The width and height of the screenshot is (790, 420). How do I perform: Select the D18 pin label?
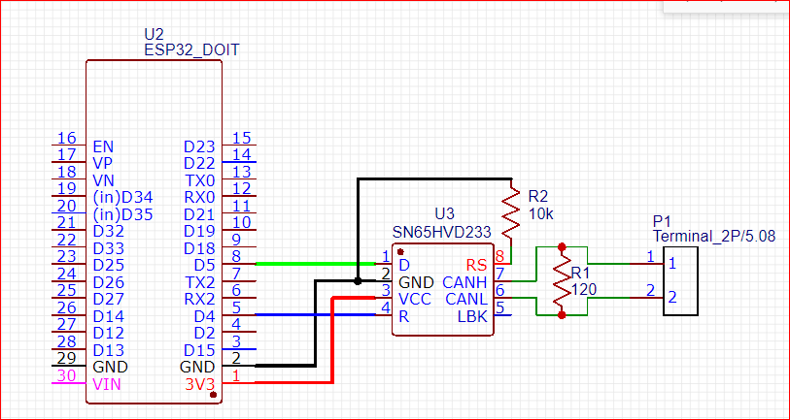199,249
